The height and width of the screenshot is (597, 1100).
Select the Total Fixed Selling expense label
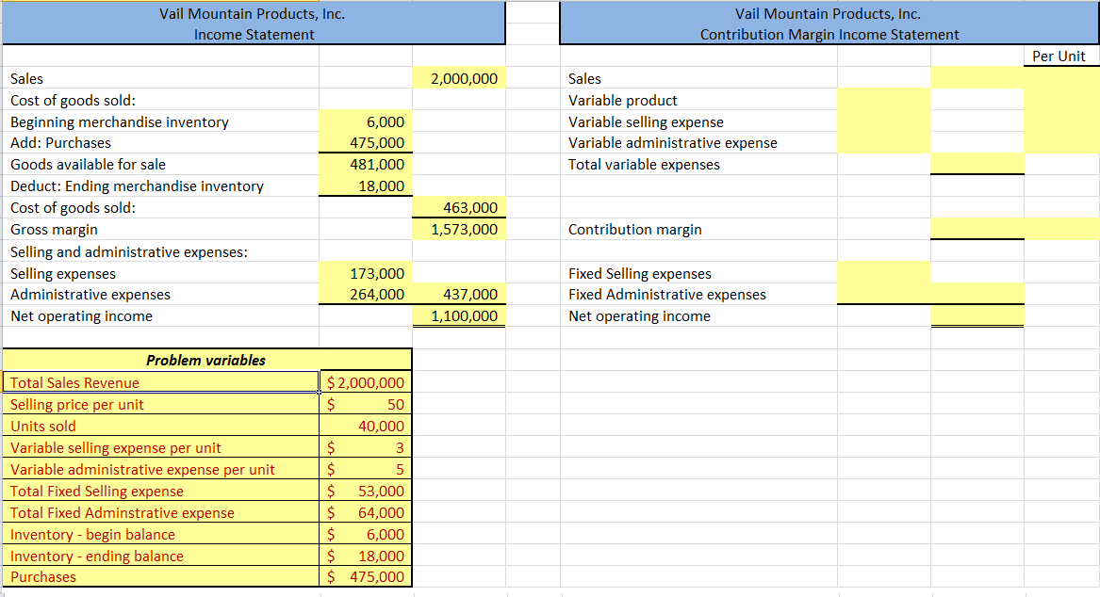pyautogui.click(x=160, y=492)
